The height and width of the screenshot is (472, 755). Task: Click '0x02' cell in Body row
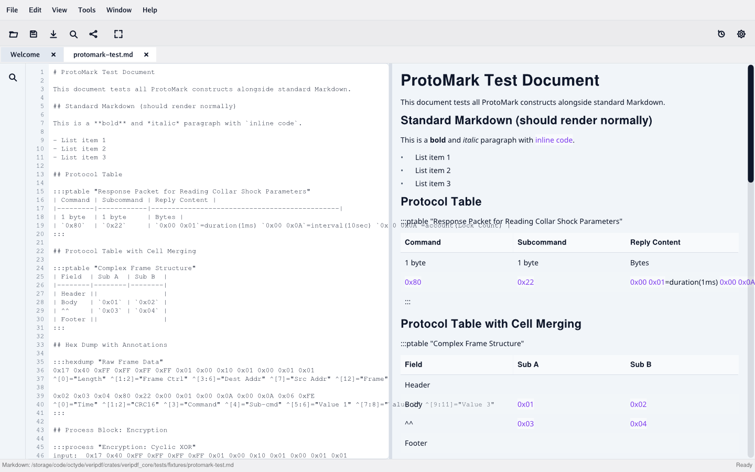point(638,404)
